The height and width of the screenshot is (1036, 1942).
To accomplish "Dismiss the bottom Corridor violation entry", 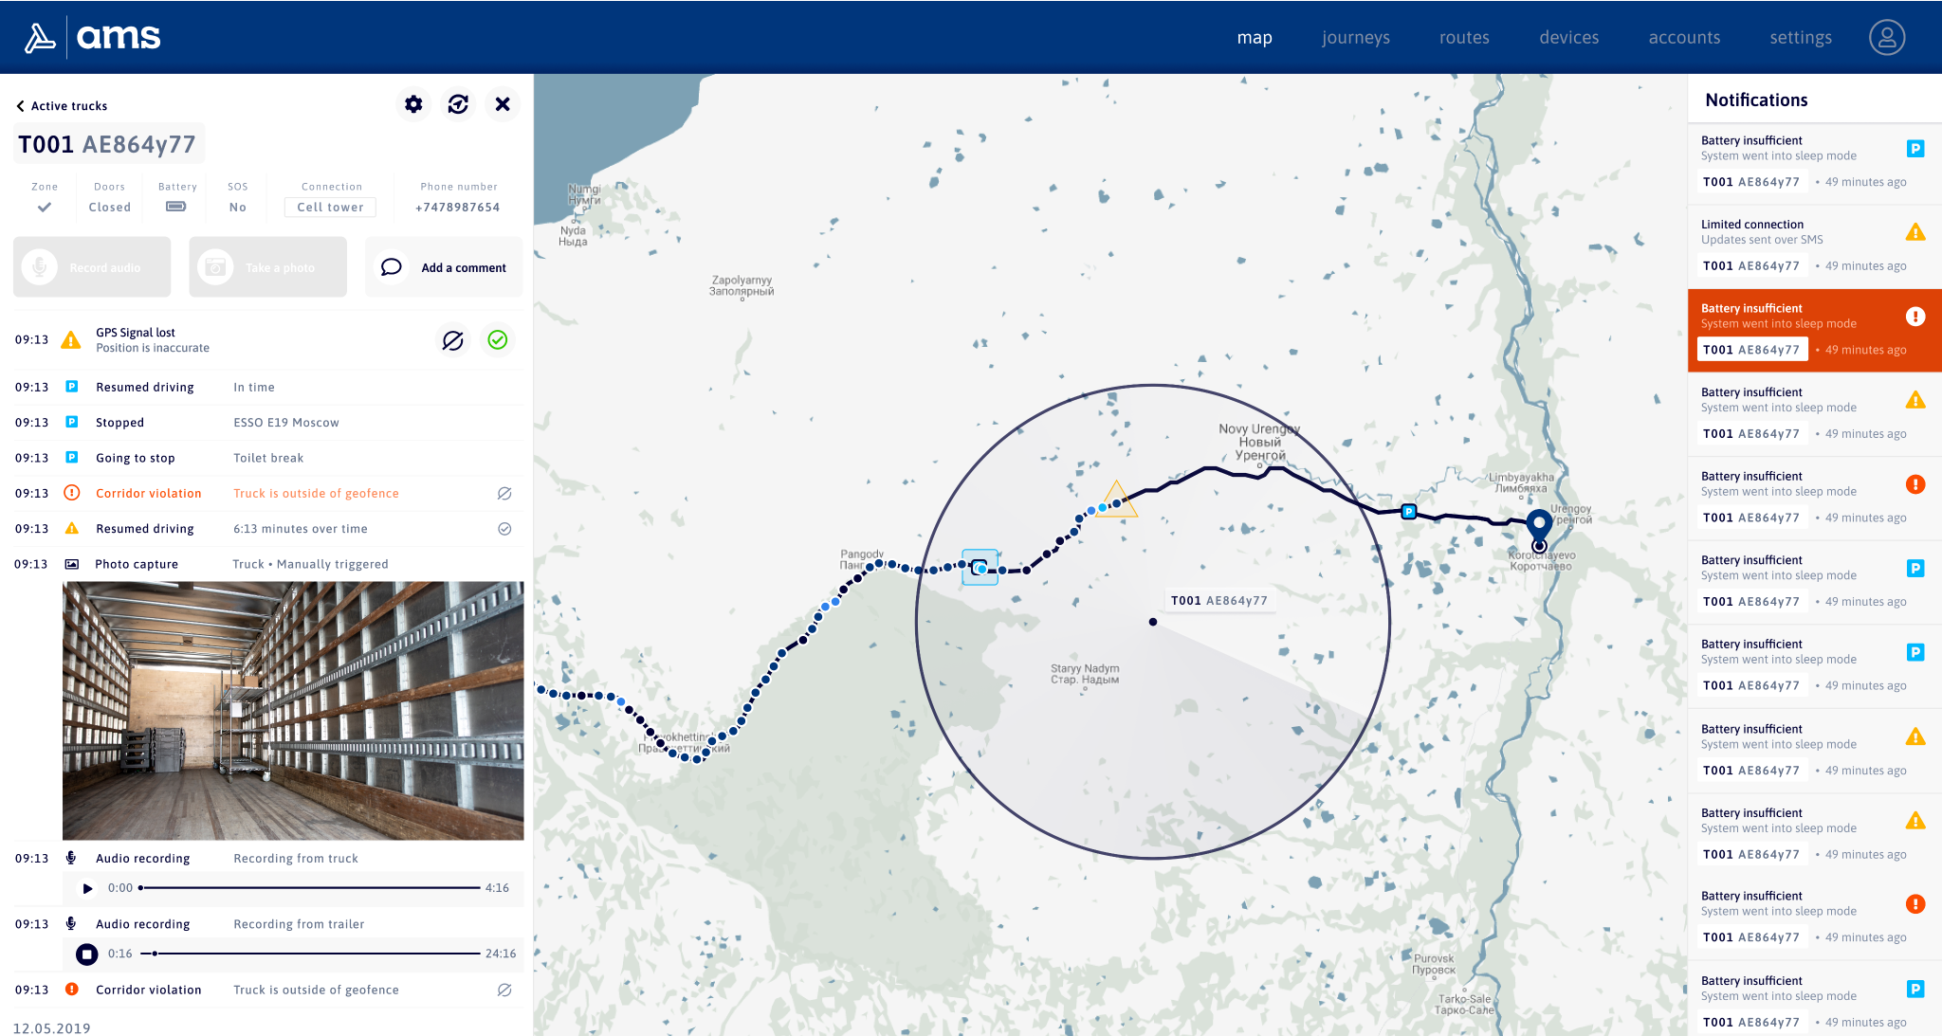I will (504, 990).
